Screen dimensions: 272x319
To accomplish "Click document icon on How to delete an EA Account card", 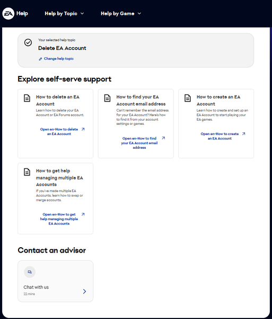I will [27, 98].
